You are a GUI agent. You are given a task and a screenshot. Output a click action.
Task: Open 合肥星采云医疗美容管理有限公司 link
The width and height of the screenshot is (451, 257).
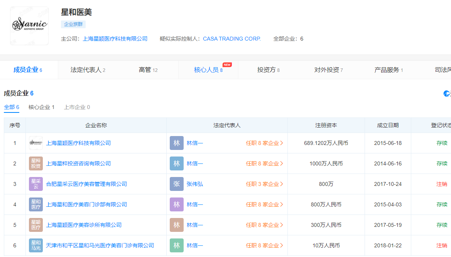point(86,184)
